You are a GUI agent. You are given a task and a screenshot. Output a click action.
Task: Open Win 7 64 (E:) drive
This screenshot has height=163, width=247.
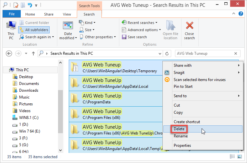coord(26,131)
